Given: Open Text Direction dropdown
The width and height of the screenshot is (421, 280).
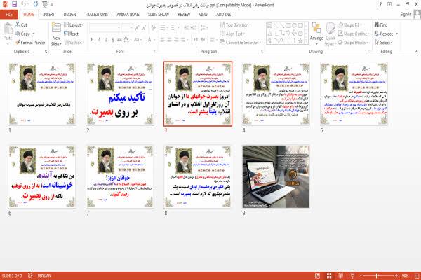Looking at the screenshot, I should tap(236, 25).
